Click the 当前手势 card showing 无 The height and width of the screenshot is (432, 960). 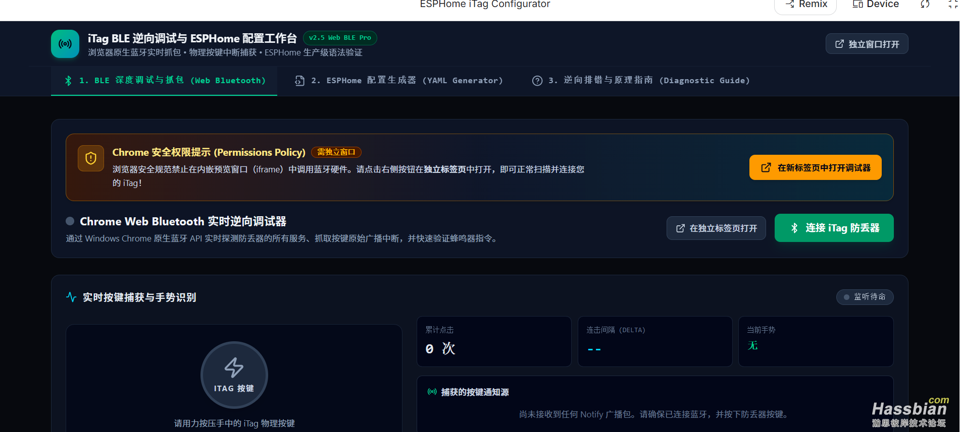pyautogui.click(x=816, y=341)
